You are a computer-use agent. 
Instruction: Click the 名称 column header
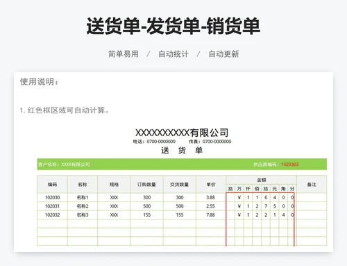click(83, 184)
